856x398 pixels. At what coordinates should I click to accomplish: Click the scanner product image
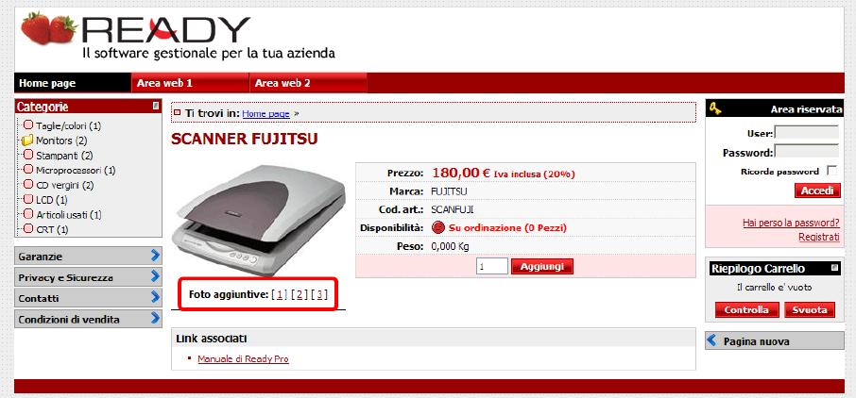point(259,221)
